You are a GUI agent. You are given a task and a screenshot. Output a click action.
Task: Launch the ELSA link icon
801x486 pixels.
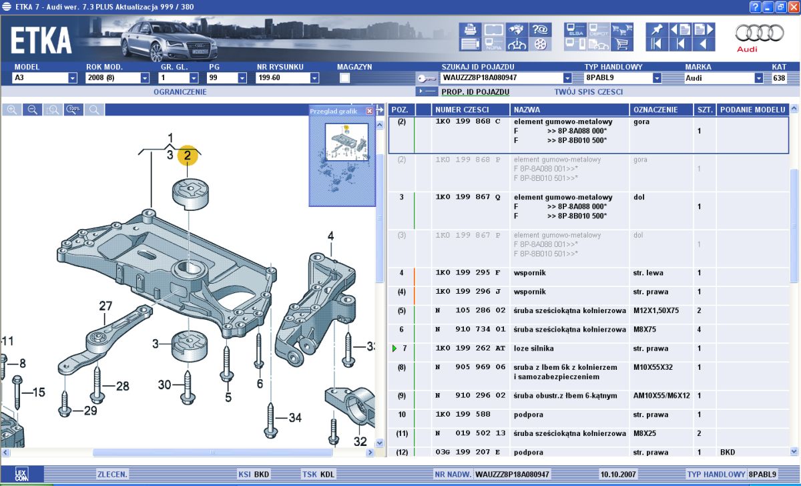point(575,29)
